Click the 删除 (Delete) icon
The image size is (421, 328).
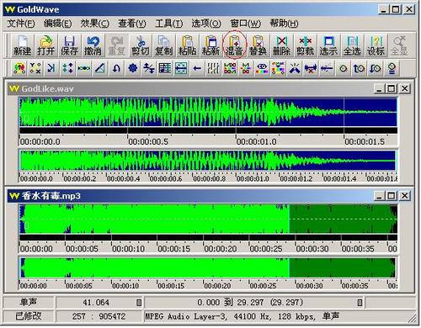point(281,45)
